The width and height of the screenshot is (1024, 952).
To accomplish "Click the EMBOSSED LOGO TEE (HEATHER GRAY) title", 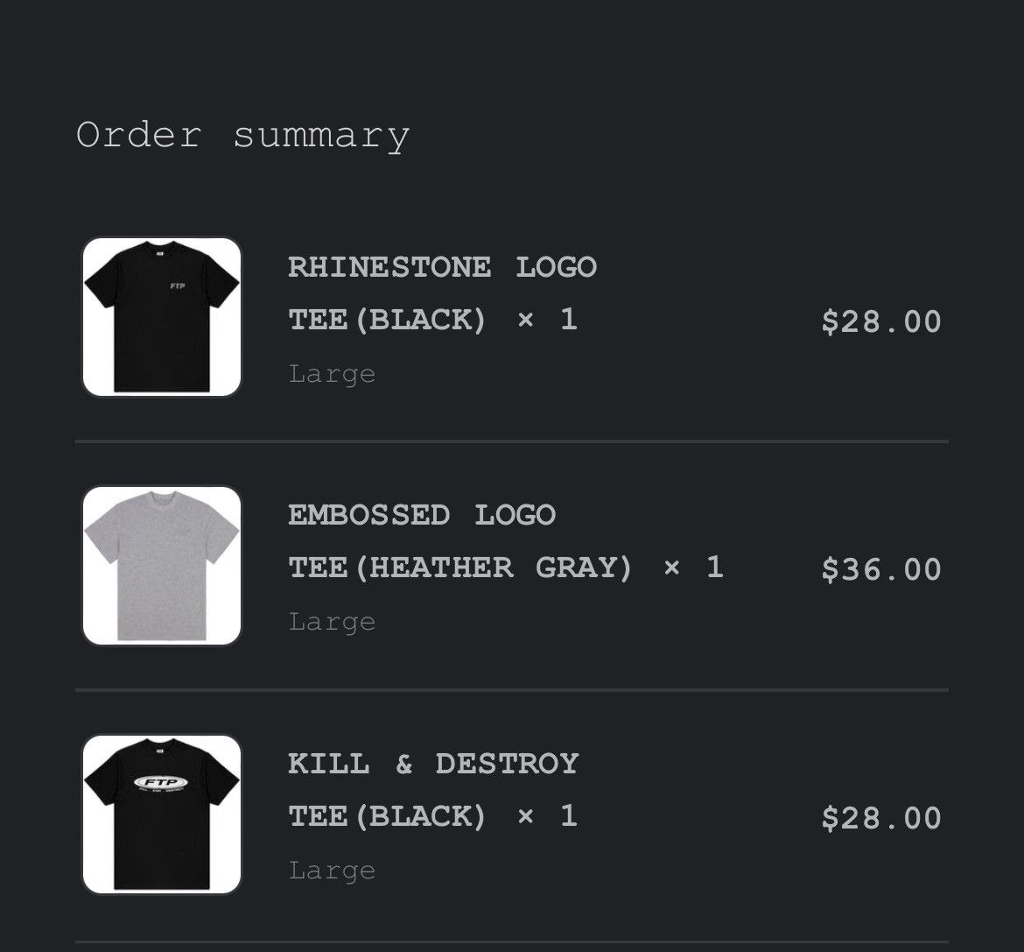I will [459, 540].
